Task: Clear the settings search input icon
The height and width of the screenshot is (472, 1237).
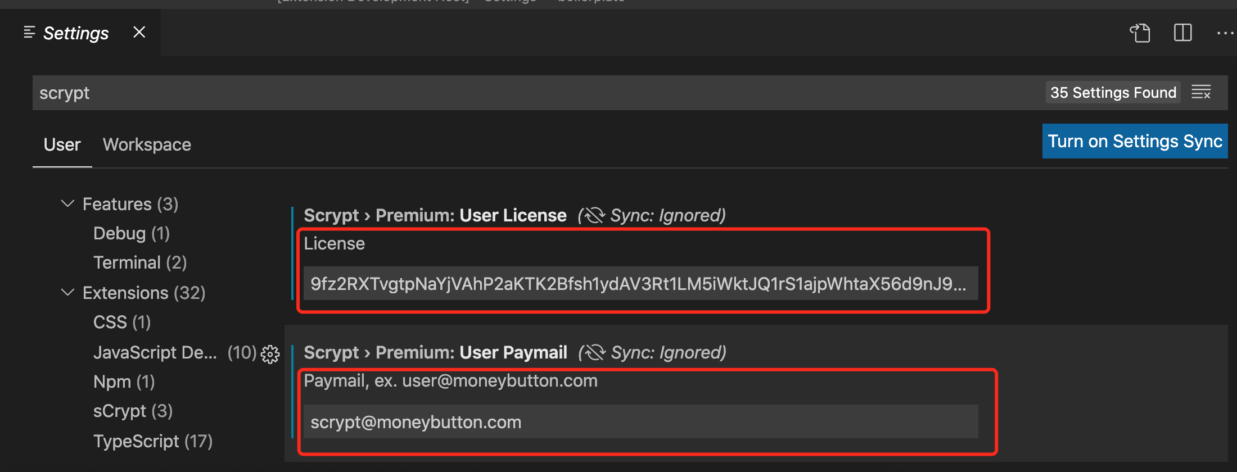Action: [x=1201, y=92]
